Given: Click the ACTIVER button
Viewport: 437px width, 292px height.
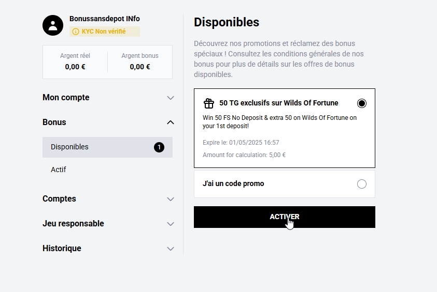Looking at the screenshot, I should 285,217.
